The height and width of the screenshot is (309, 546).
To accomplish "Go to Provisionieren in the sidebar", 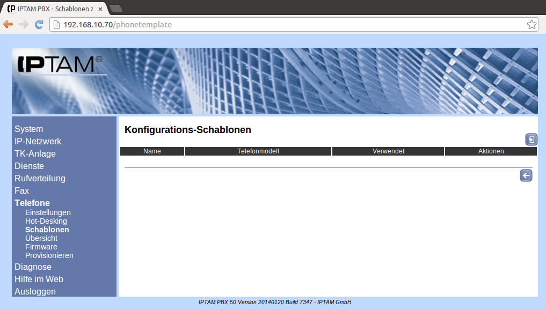I will tap(49, 255).
